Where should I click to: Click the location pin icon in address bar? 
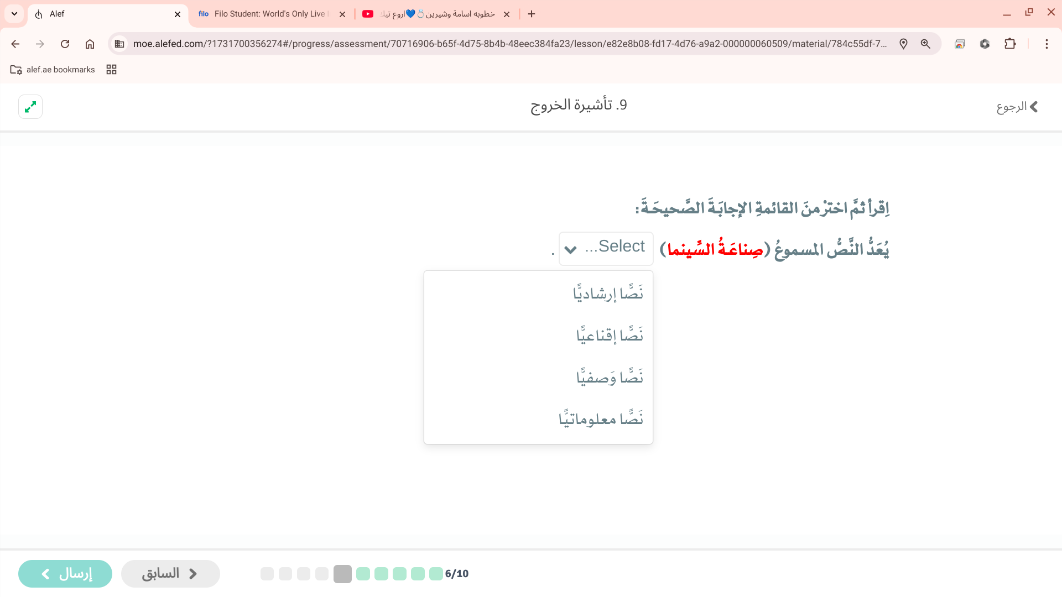click(903, 44)
